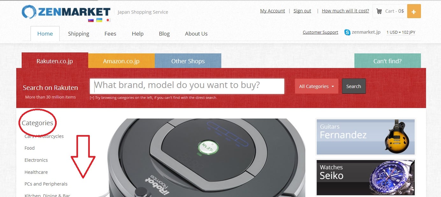Open the Fees menu item
The width and height of the screenshot is (441, 197).
point(110,34)
